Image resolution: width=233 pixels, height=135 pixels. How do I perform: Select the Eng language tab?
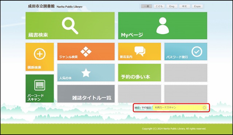172,6
